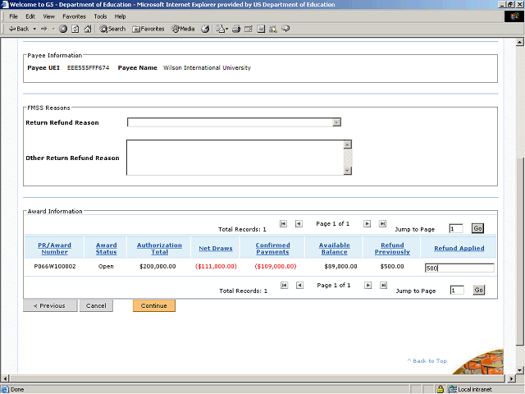
Task: Click the bottom Jump to Page field
Action: [457, 291]
